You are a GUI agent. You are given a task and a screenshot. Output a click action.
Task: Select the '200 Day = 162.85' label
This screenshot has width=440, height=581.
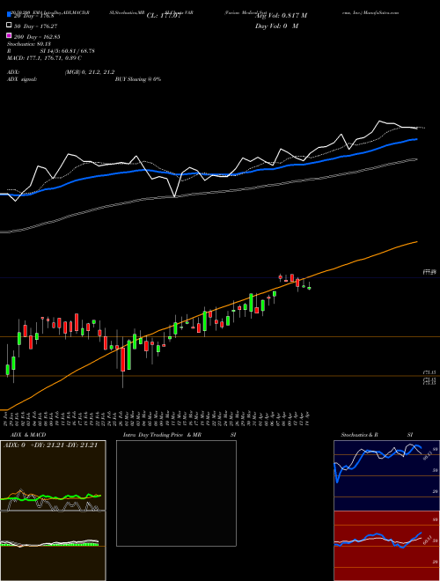click(x=37, y=37)
